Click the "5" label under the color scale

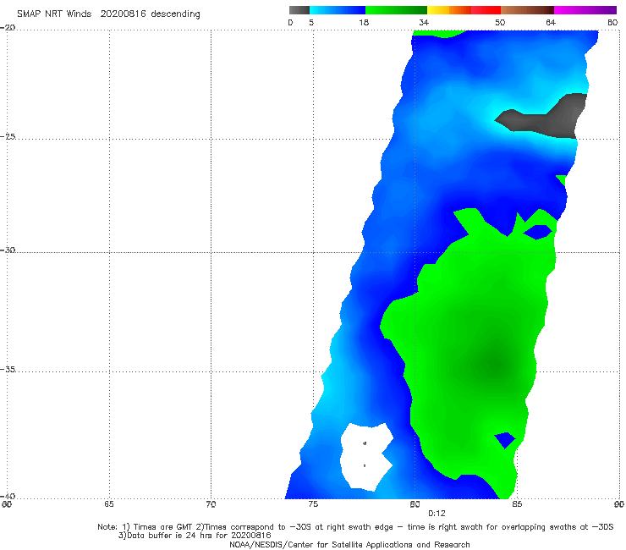(311, 22)
